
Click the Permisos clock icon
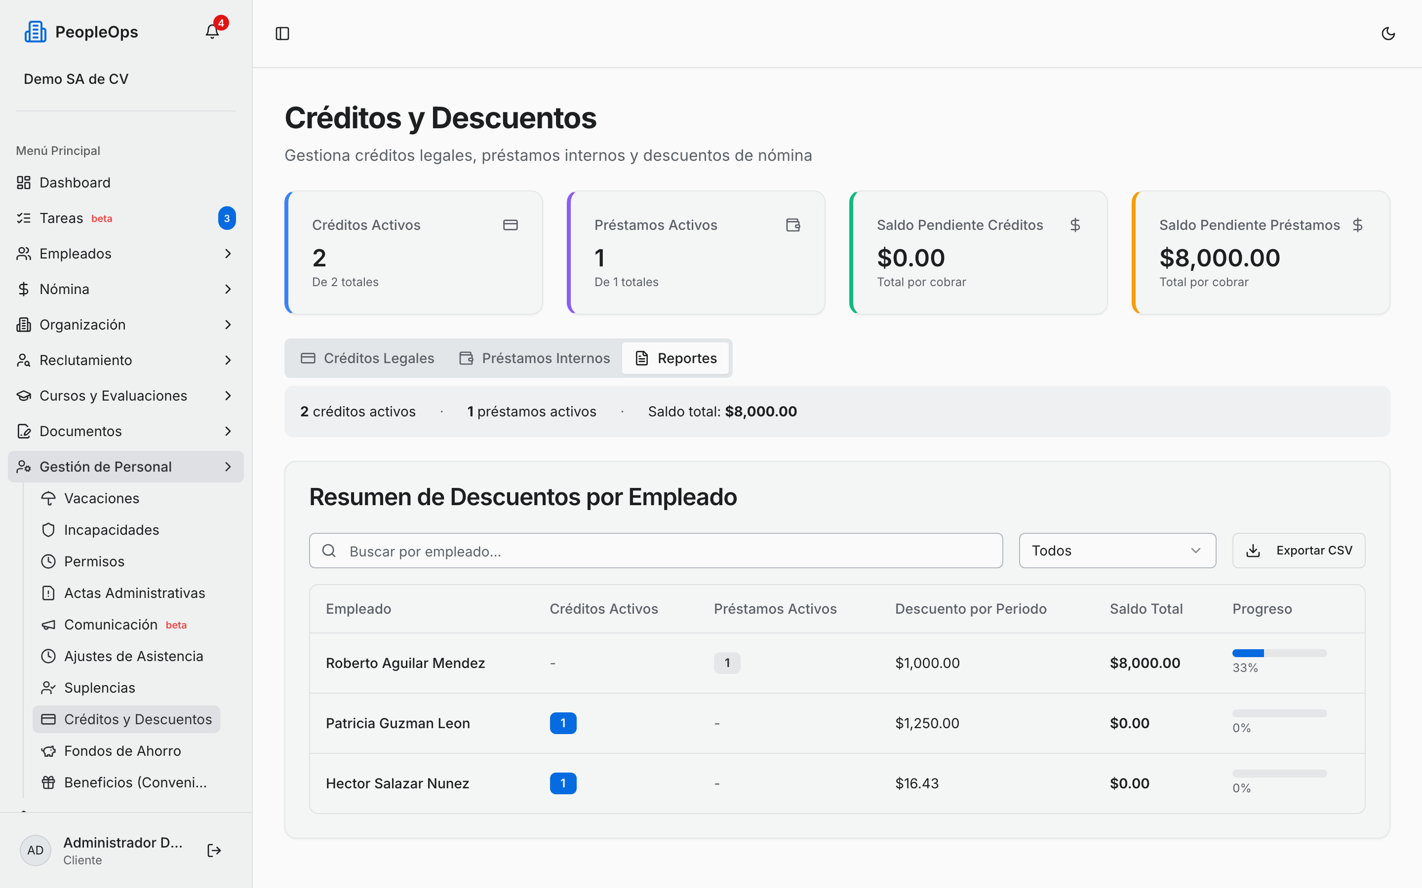48,561
